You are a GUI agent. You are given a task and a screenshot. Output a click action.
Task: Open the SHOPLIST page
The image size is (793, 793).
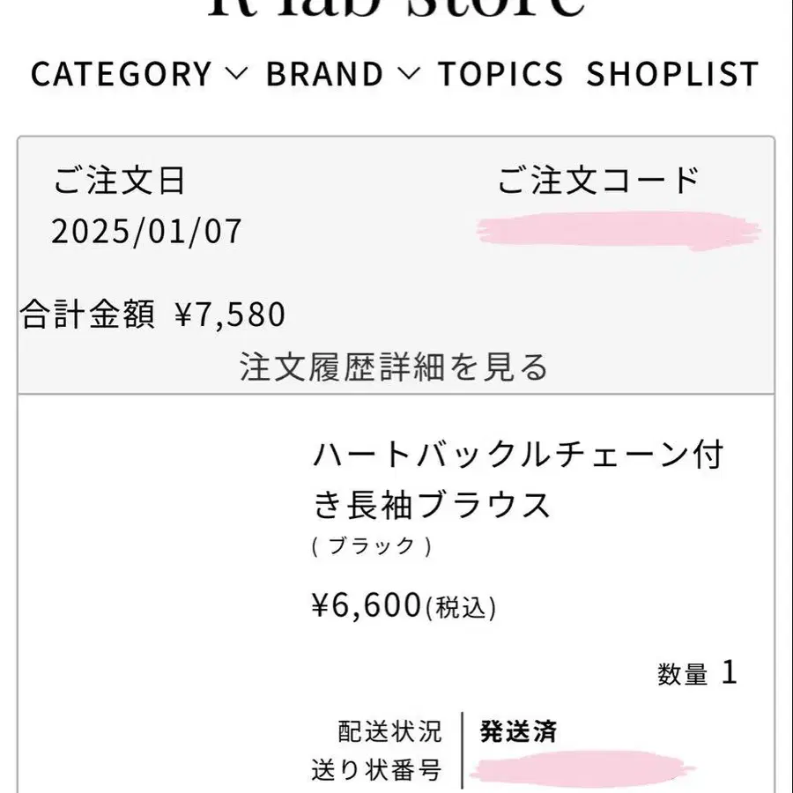672,74
